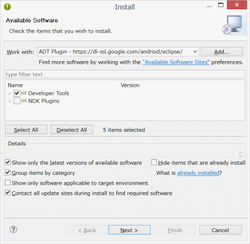250x244 pixels.
Task: Click the Deselect All button
Action: [x=72, y=130]
